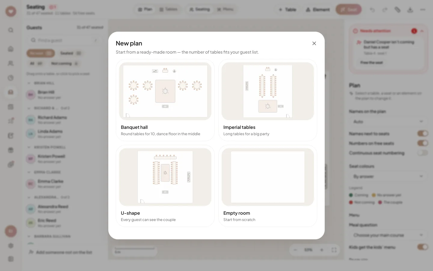Toggle fullscreen view of the plan
This screenshot has width=433, height=271.
(x=334, y=250)
